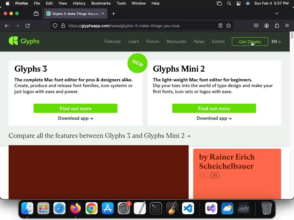The width and height of the screenshot is (294, 220).
Task: Click the Get Glyphs button
Action: 250,42
